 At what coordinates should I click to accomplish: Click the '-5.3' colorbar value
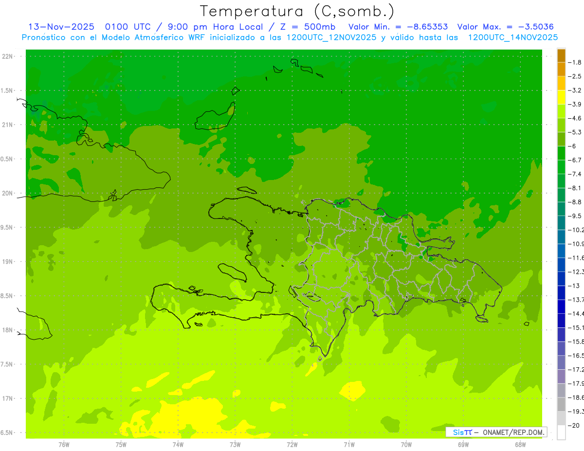pos(575,132)
